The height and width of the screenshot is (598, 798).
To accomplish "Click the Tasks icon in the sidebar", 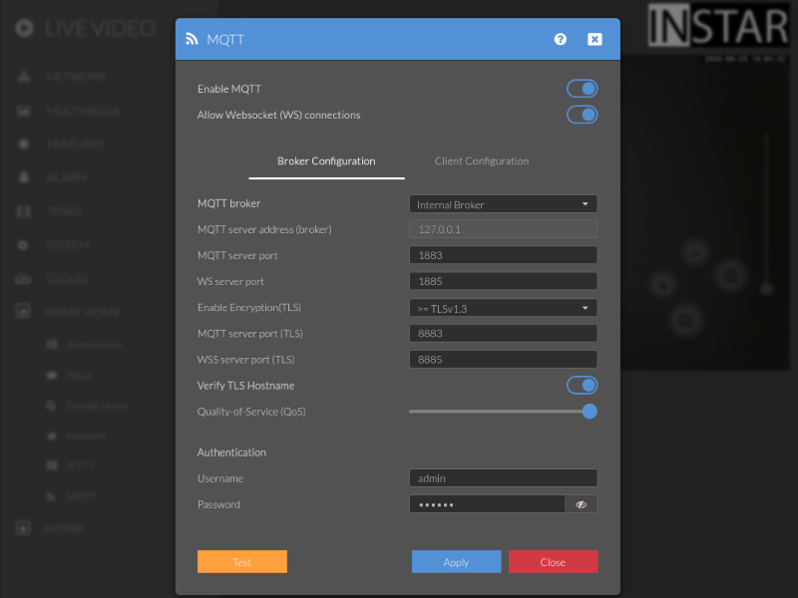I will tap(23, 211).
